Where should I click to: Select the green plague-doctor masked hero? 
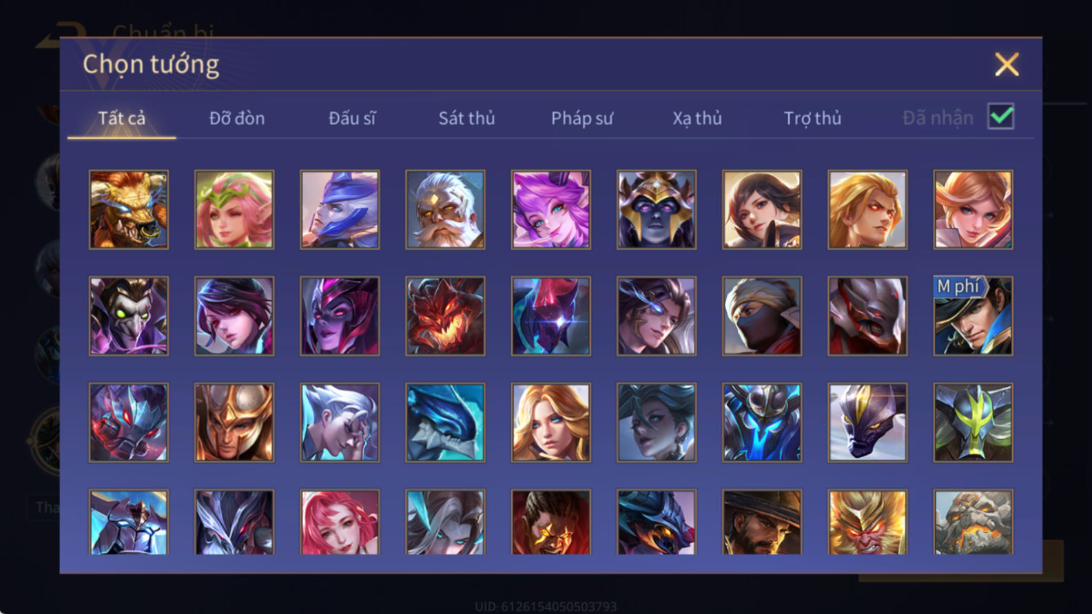pyautogui.click(x=129, y=316)
